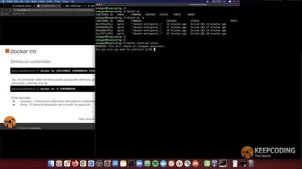Viewport: 302px width, 169px height.
Task: Open Finder from the dock
Action: (51, 163)
